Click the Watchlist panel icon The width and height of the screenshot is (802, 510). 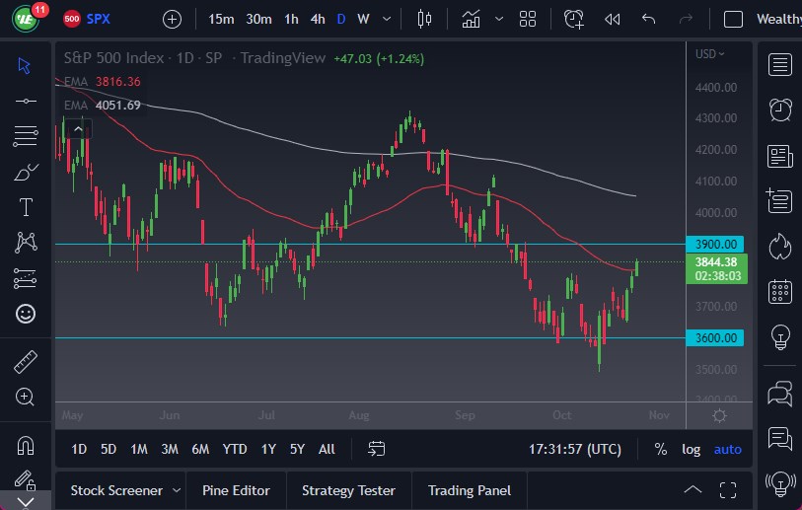click(x=780, y=65)
